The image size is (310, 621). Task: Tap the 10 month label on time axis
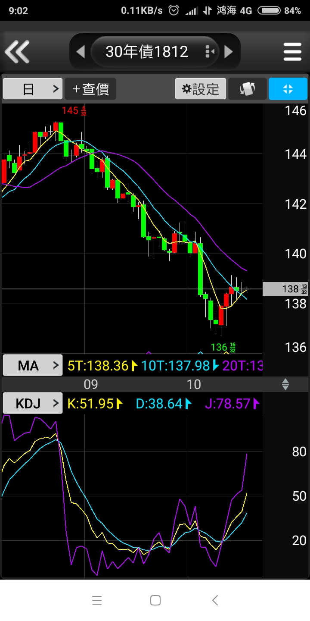click(x=194, y=384)
